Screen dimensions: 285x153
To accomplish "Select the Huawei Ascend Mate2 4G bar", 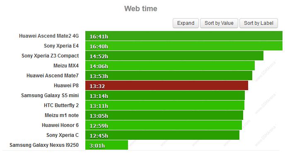I will pos(184,36).
